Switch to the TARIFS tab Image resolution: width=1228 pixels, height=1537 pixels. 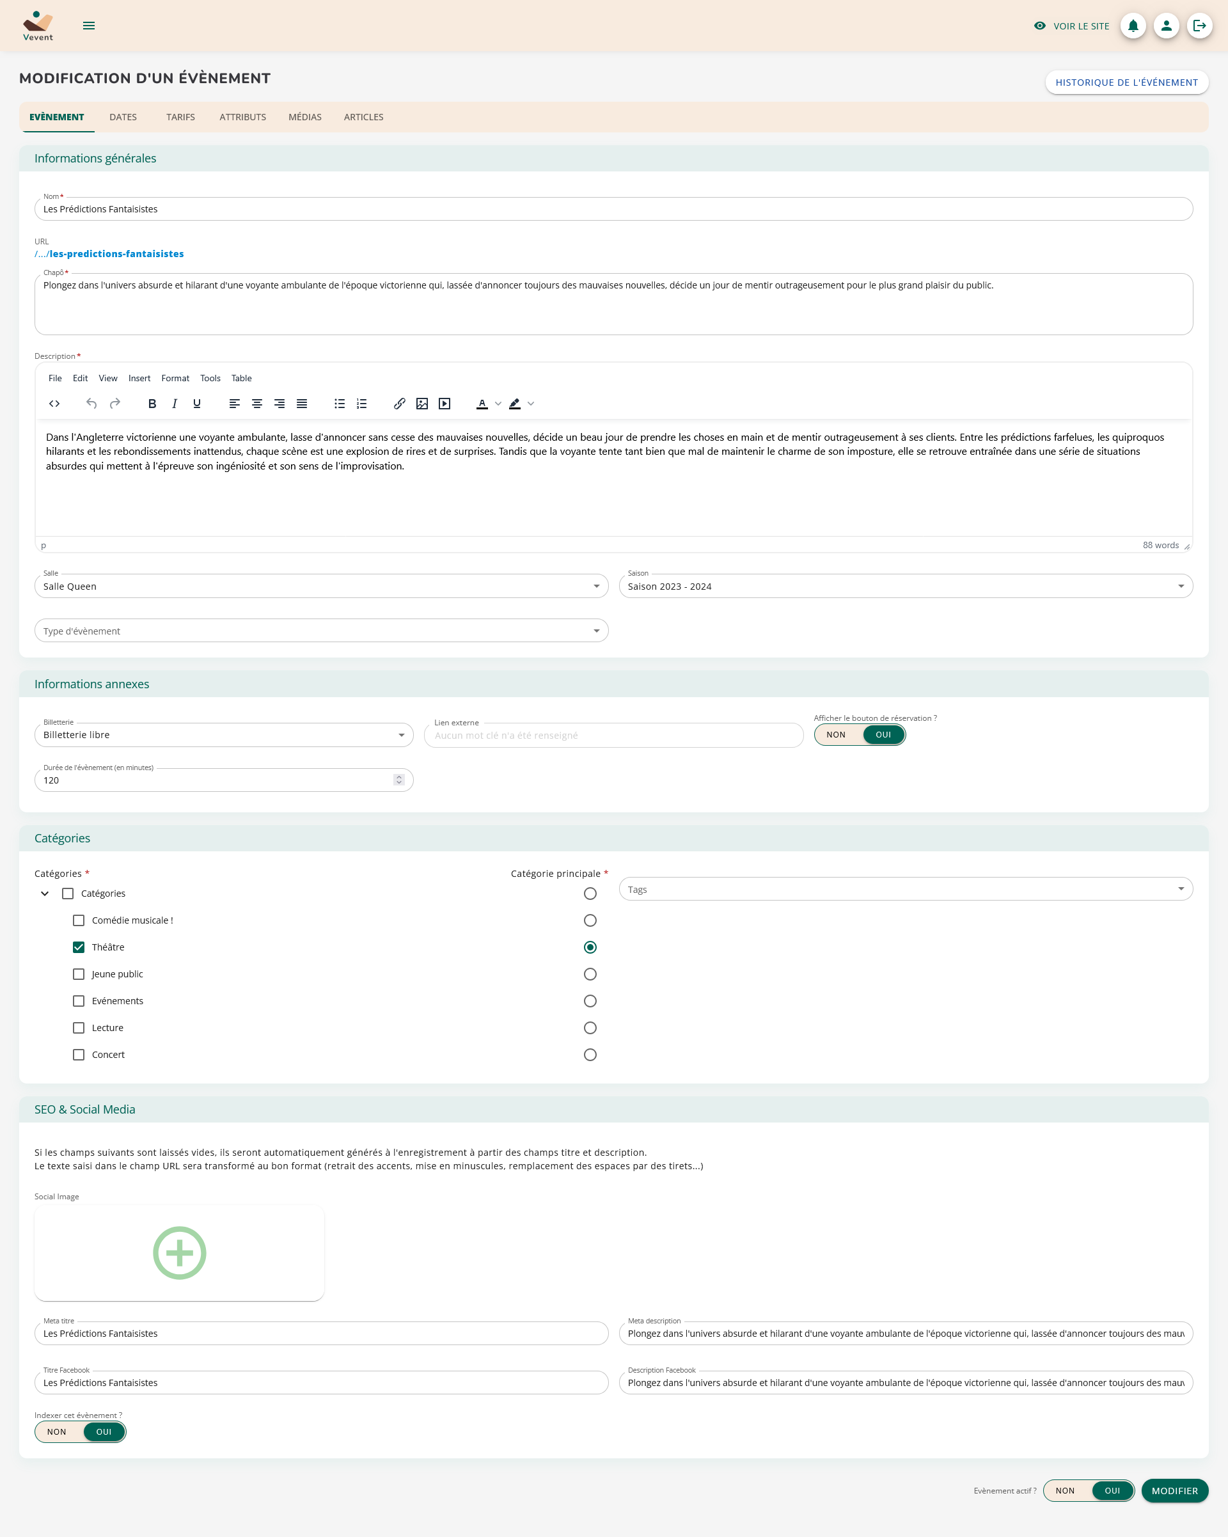click(180, 117)
